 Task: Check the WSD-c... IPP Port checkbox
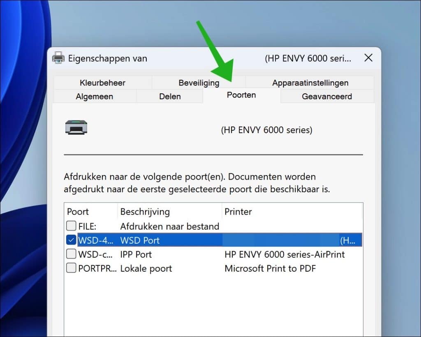coord(71,254)
